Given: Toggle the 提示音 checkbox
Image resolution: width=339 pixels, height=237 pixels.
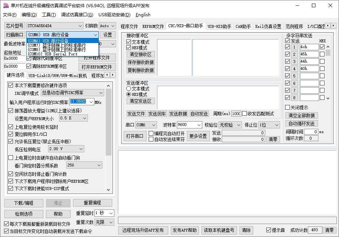Looking at the screenshot, I should tap(268, 230).
